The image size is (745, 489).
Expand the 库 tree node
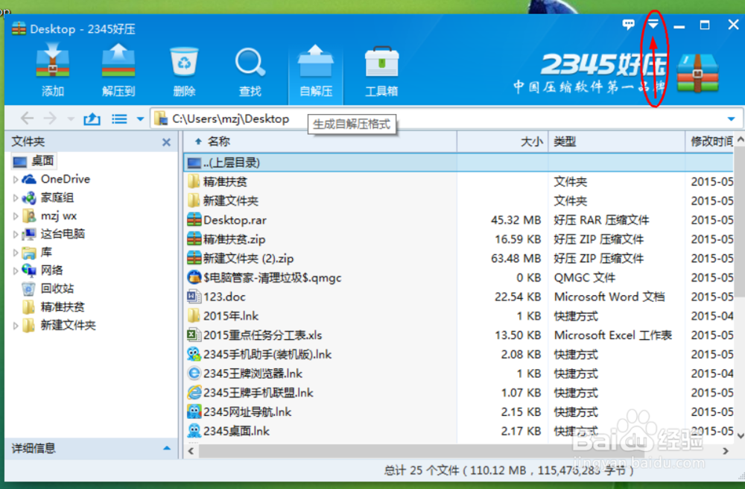(x=15, y=253)
